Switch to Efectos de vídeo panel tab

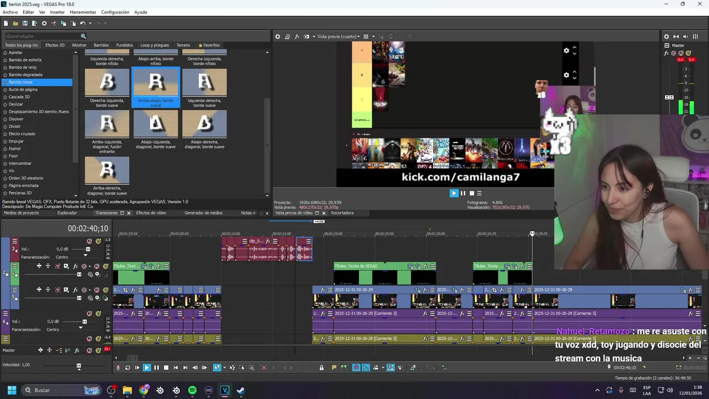[151, 213]
